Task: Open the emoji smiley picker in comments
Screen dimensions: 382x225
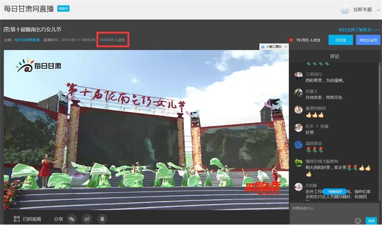Action: pos(358,221)
